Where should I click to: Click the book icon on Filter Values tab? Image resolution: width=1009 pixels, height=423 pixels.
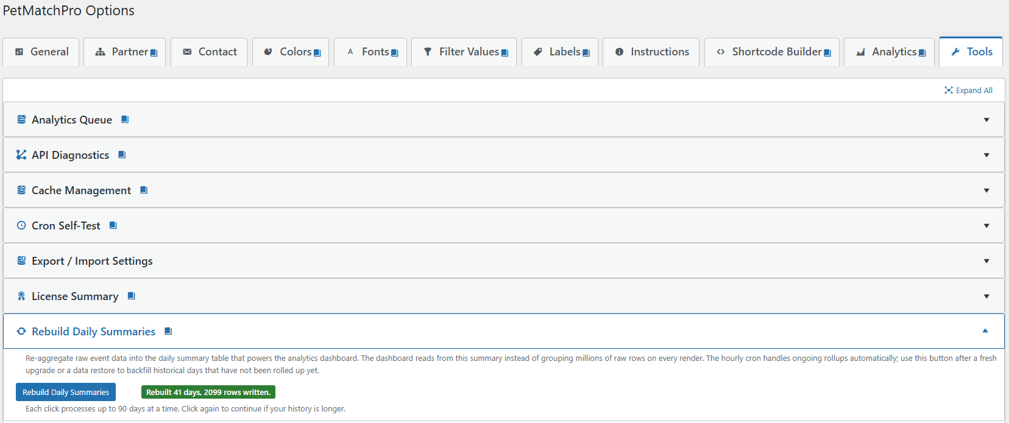point(505,53)
